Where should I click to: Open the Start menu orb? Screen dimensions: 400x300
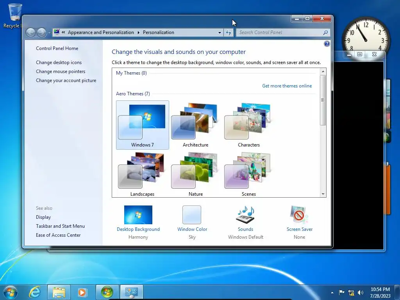[11, 292]
